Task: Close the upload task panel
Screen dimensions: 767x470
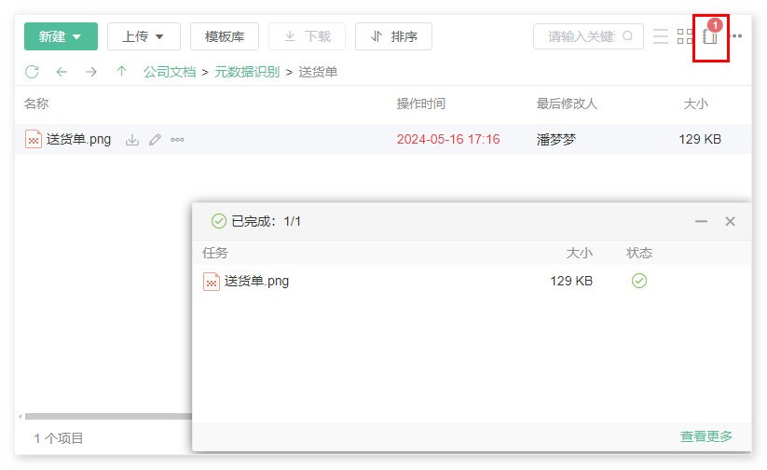Action: tap(730, 221)
